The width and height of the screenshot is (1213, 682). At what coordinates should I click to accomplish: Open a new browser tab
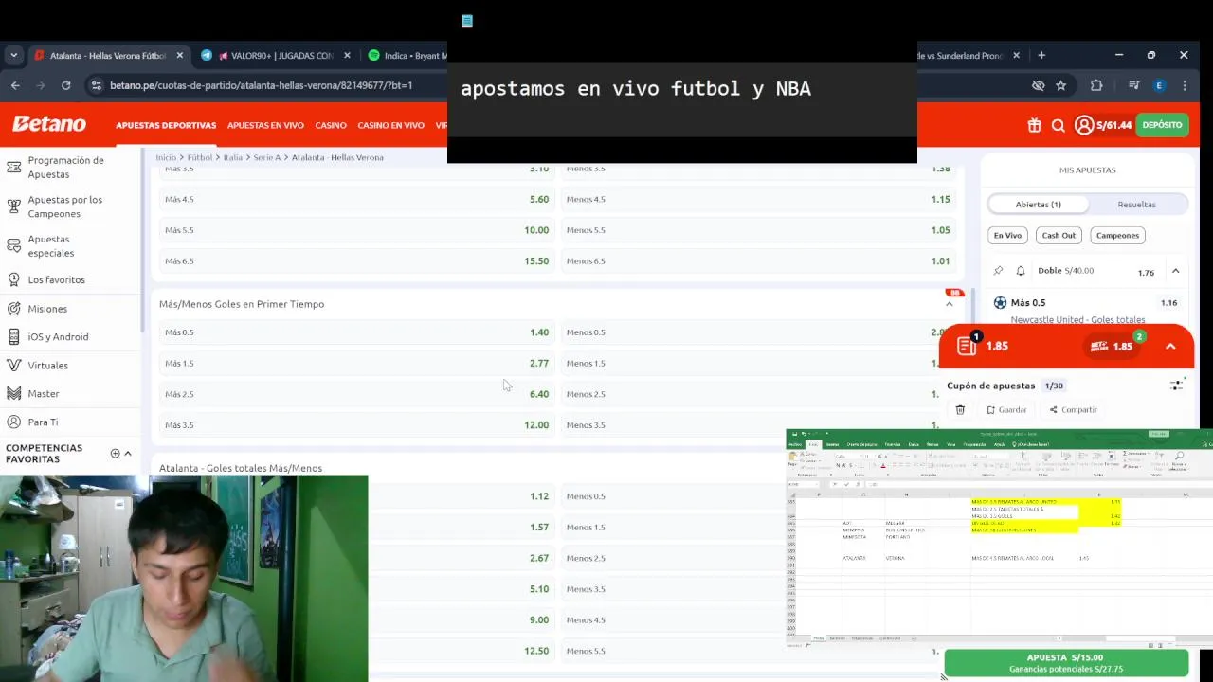[1041, 55]
